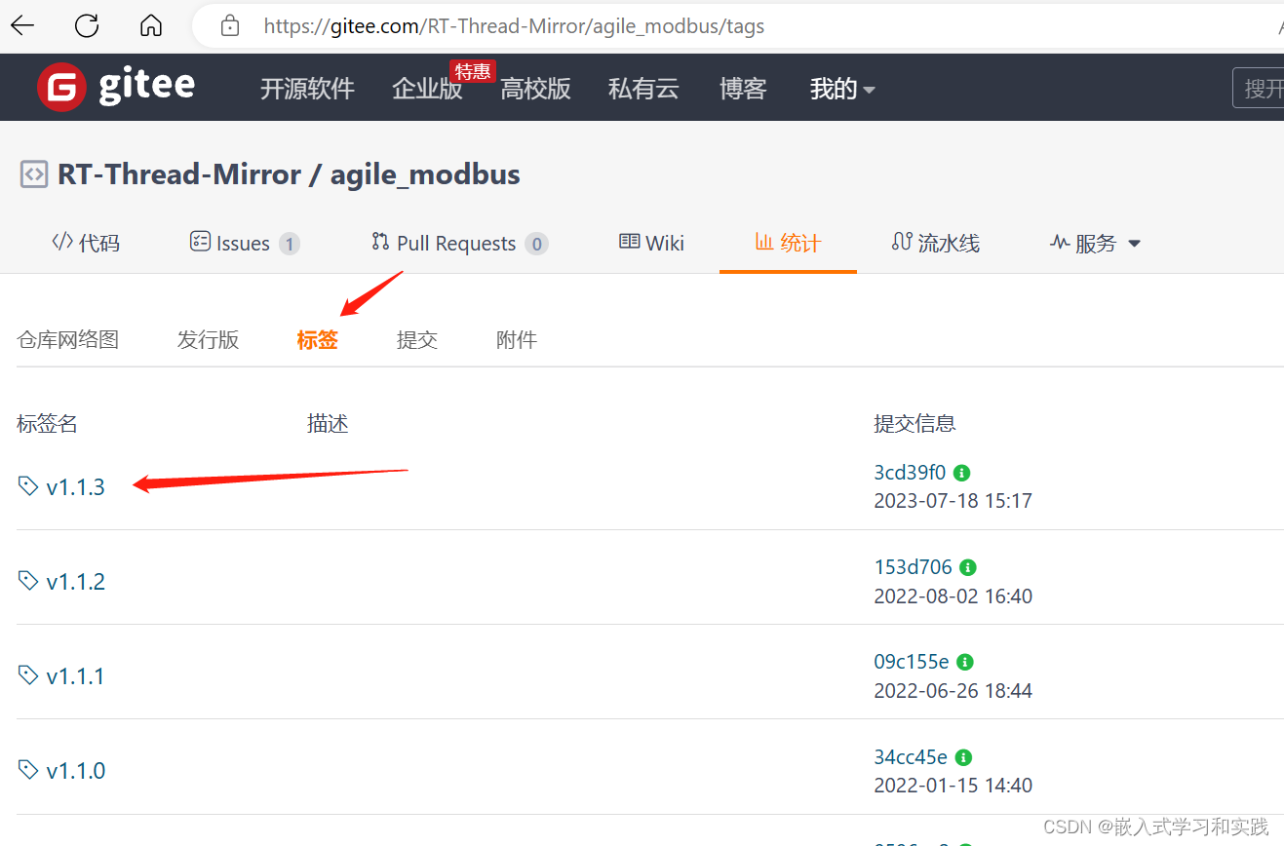Viewport: 1284px width, 846px height.
Task: Click agile_modbus repository name link
Action: 425,175
